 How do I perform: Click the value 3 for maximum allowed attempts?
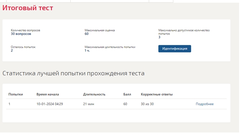(160, 37)
